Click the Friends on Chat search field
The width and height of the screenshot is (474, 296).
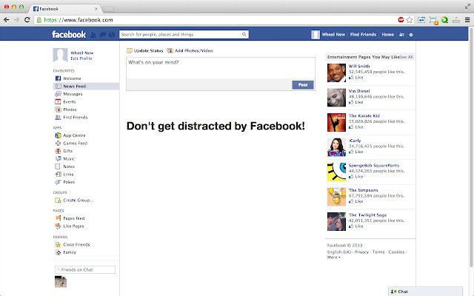coord(85,269)
